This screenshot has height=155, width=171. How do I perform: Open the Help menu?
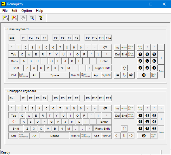(x=39, y=11)
